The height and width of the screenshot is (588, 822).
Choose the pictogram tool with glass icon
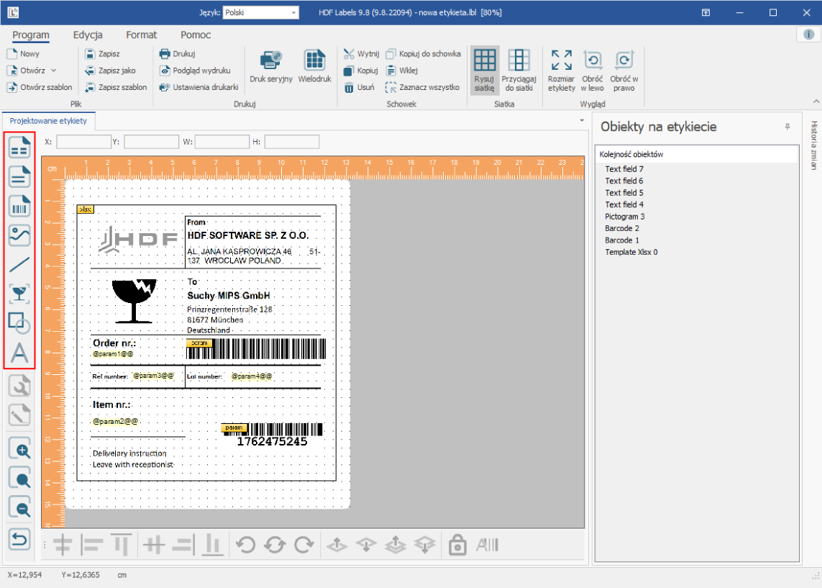click(x=19, y=294)
